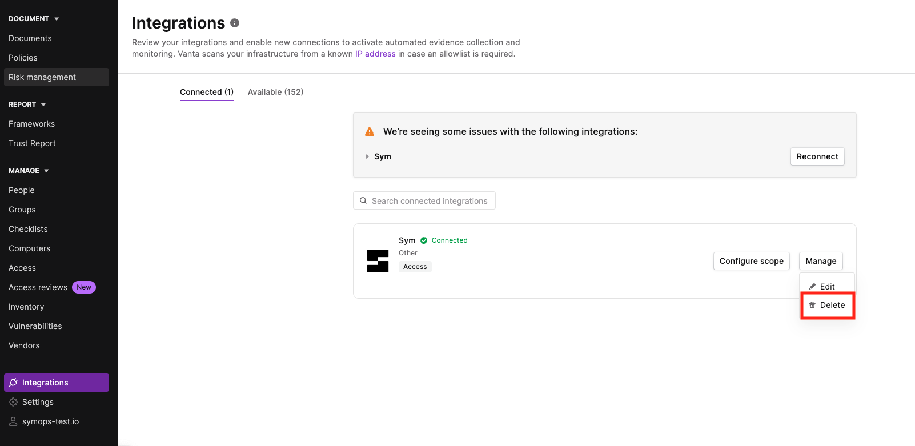Screen dimensions: 915x446
Task: Click the Other category text on the Sym card
Action: pyautogui.click(x=408, y=253)
